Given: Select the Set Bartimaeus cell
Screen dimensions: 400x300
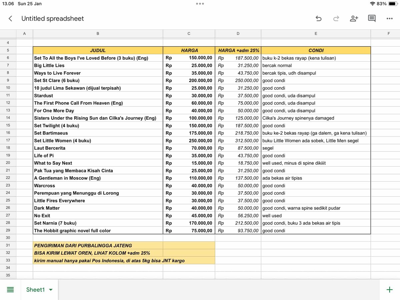Looking at the screenshot, I should (x=98, y=133).
